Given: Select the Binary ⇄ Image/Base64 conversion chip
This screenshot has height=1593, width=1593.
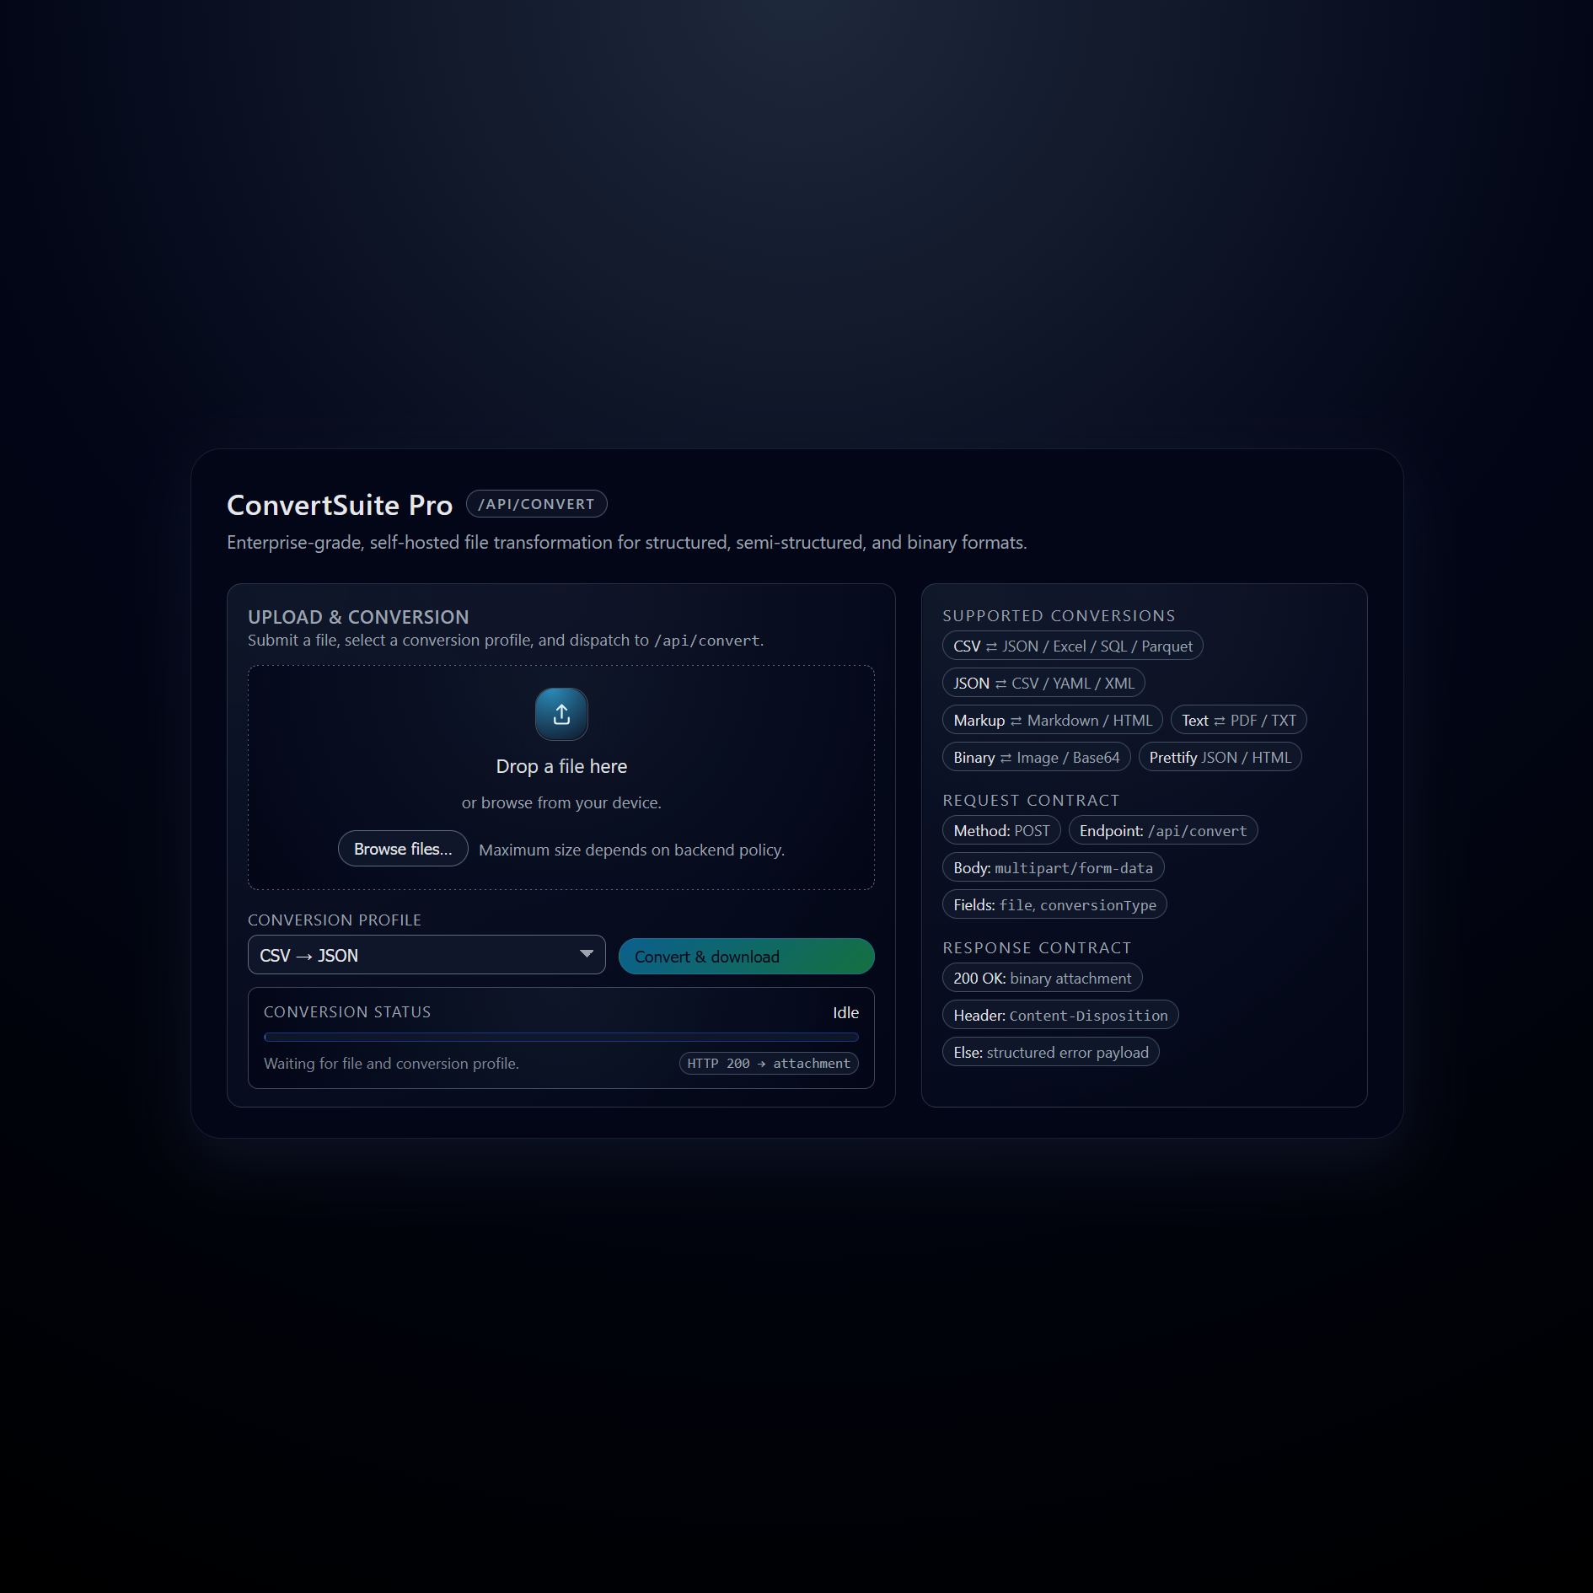Looking at the screenshot, I should [x=1036, y=757].
